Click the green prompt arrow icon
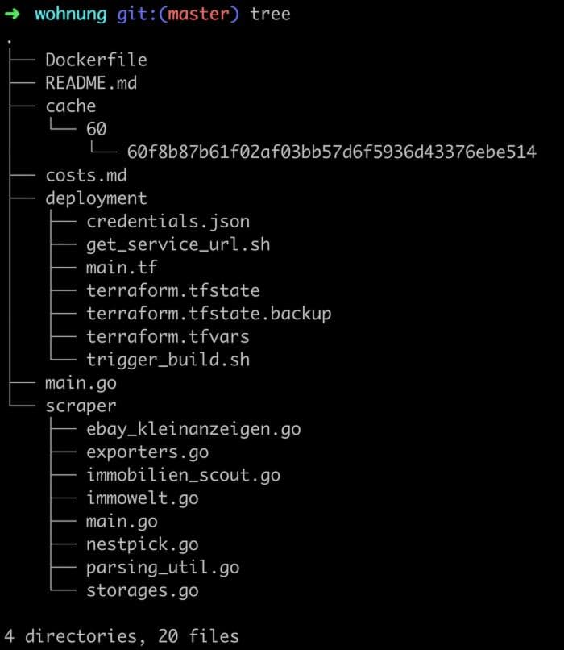 pyautogui.click(x=13, y=14)
